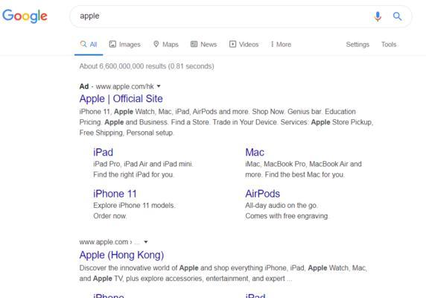Open the iPad sitelink in the ad
Image resolution: width=426 pixels, height=298 pixels.
coord(103,152)
